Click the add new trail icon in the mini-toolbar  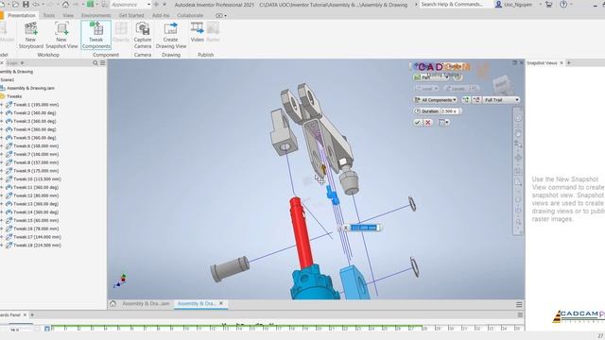click(x=466, y=100)
